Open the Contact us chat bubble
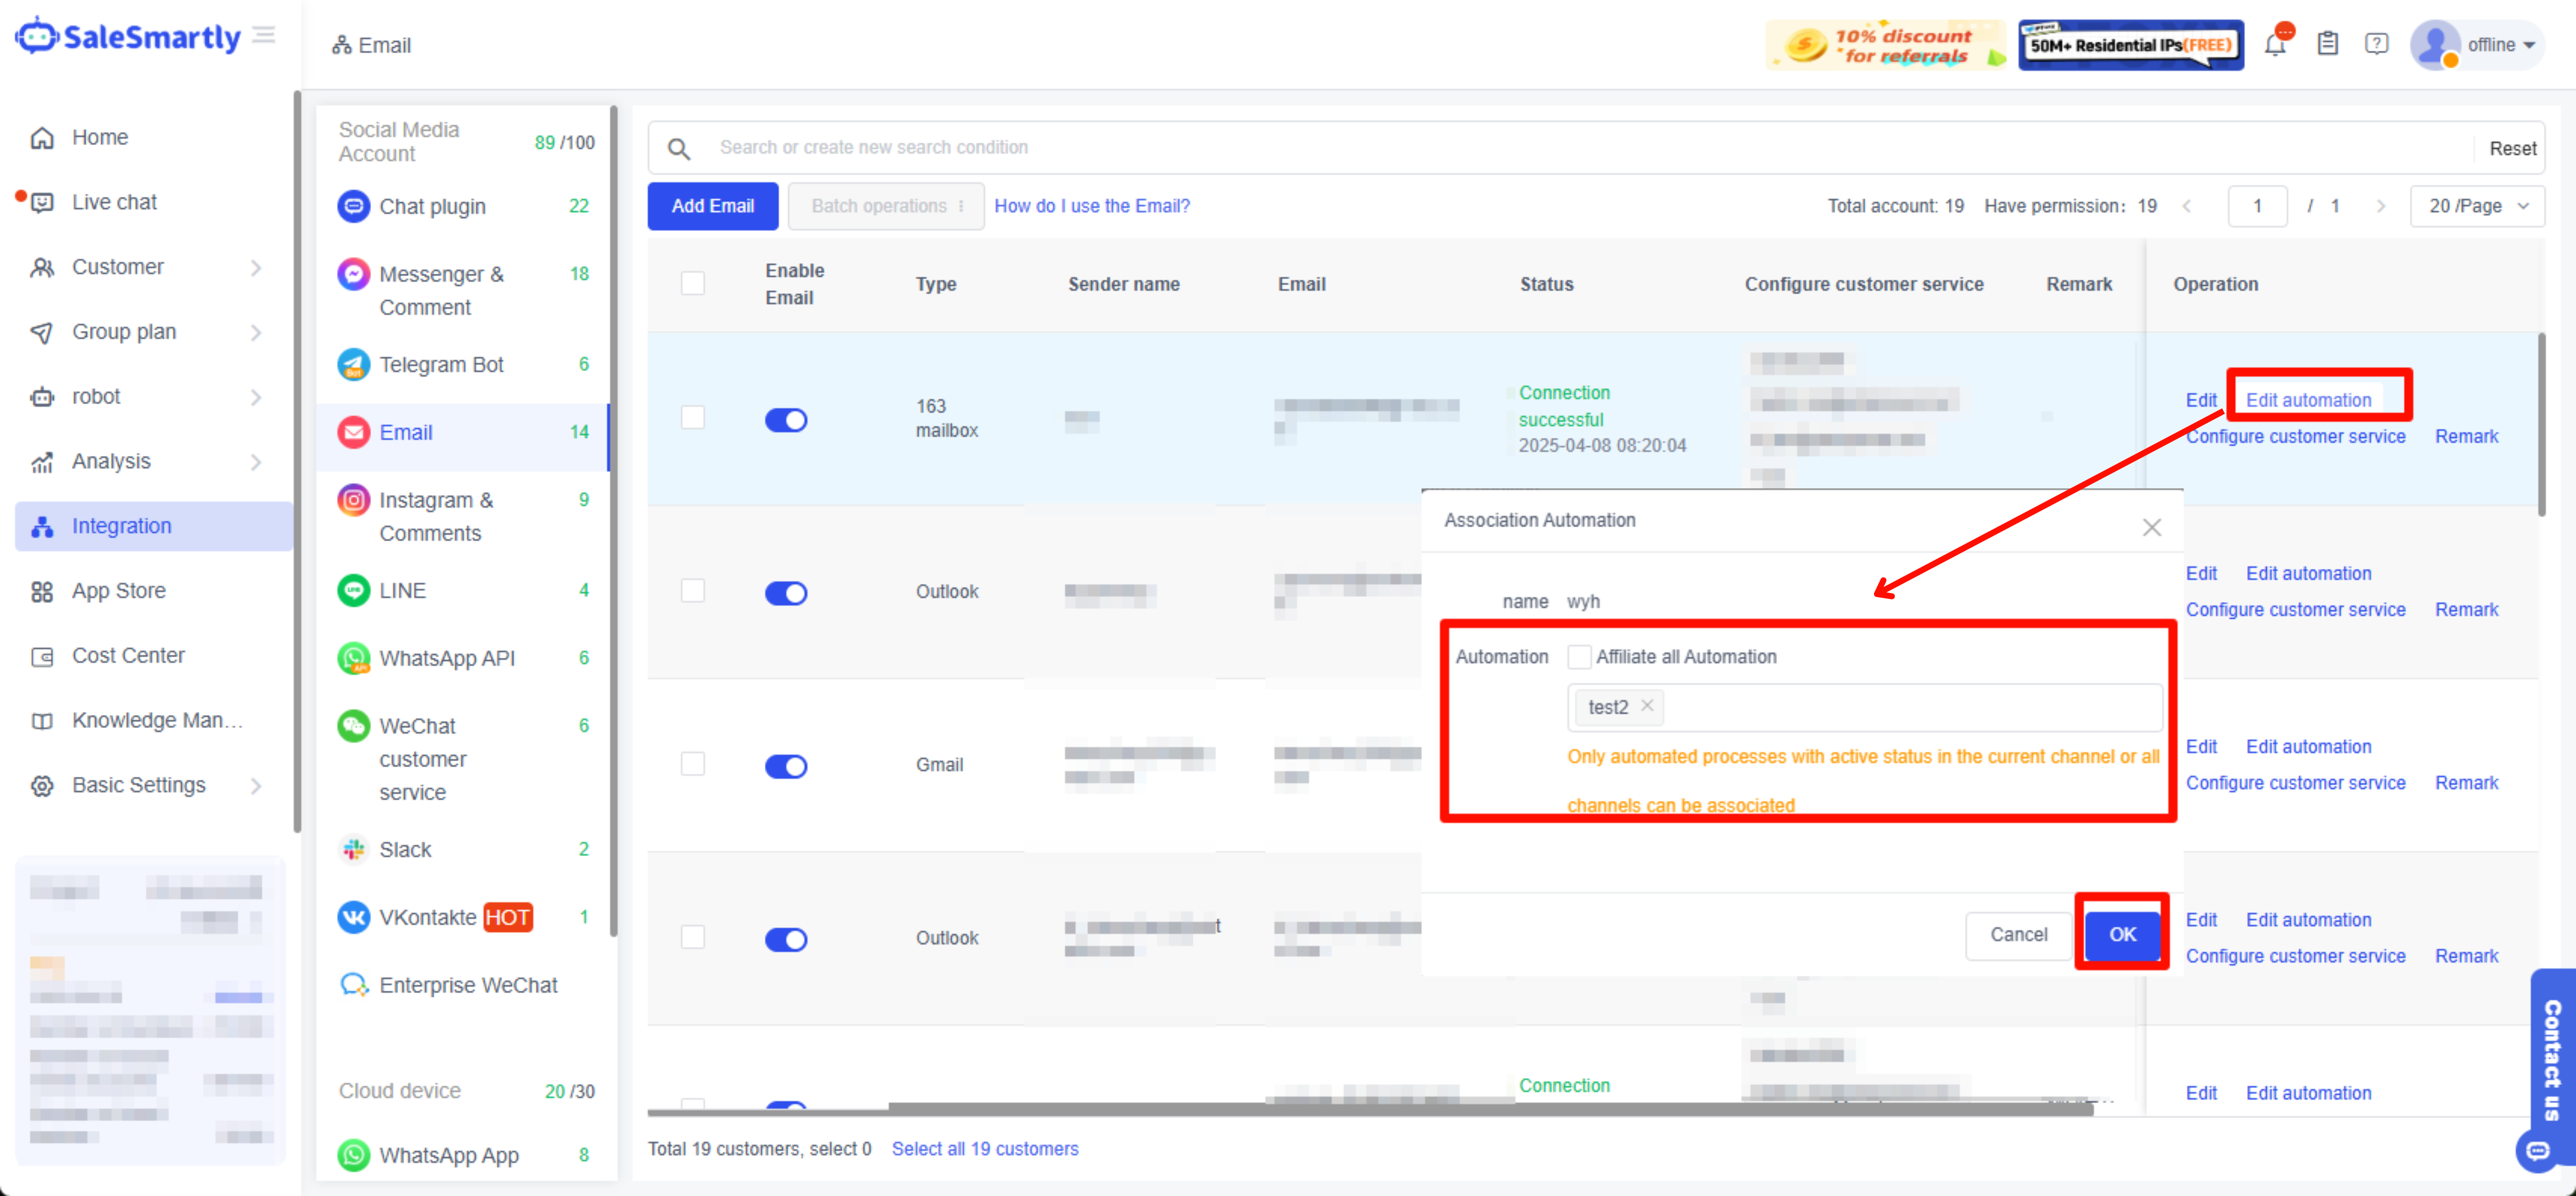The width and height of the screenshot is (2576, 1196). [x=2539, y=1150]
